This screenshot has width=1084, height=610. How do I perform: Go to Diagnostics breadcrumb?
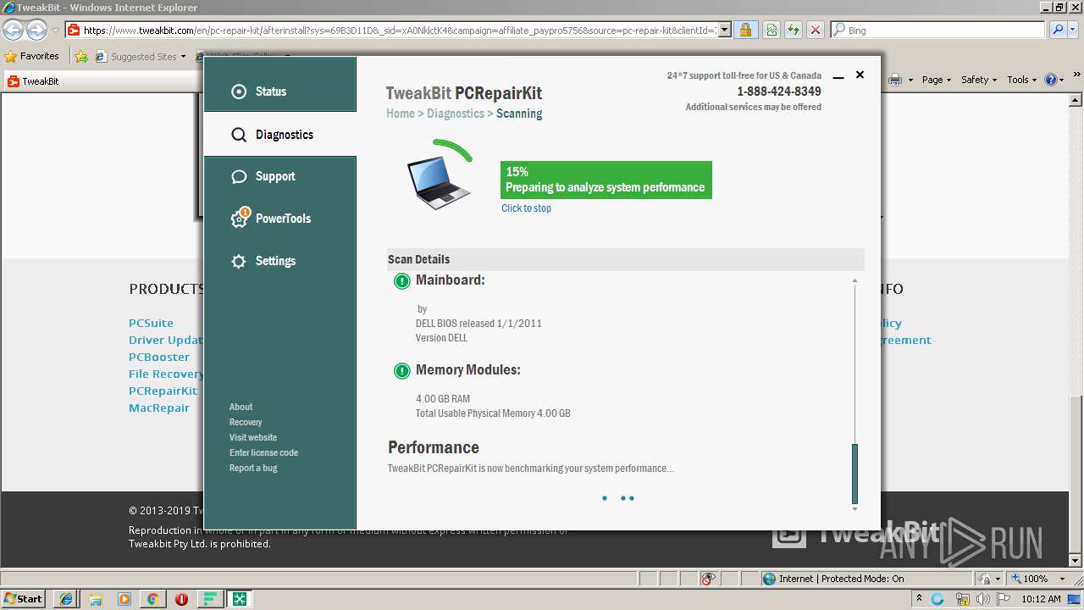456,114
